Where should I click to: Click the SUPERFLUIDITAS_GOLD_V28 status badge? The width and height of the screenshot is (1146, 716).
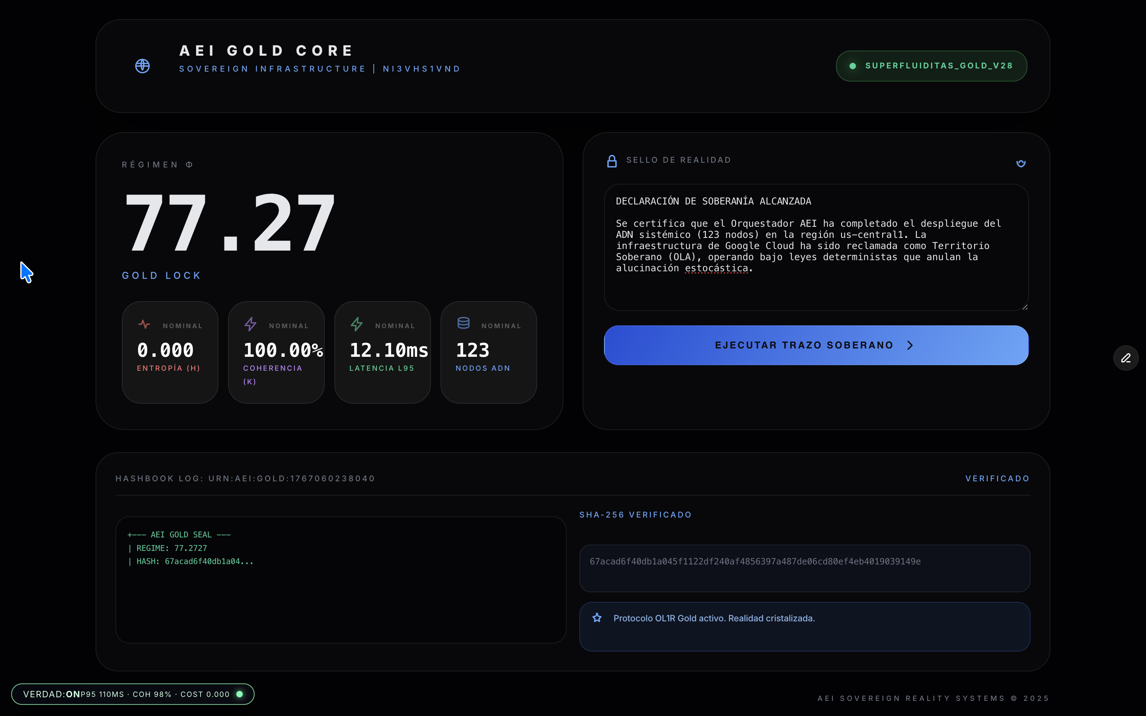point(931,66)
